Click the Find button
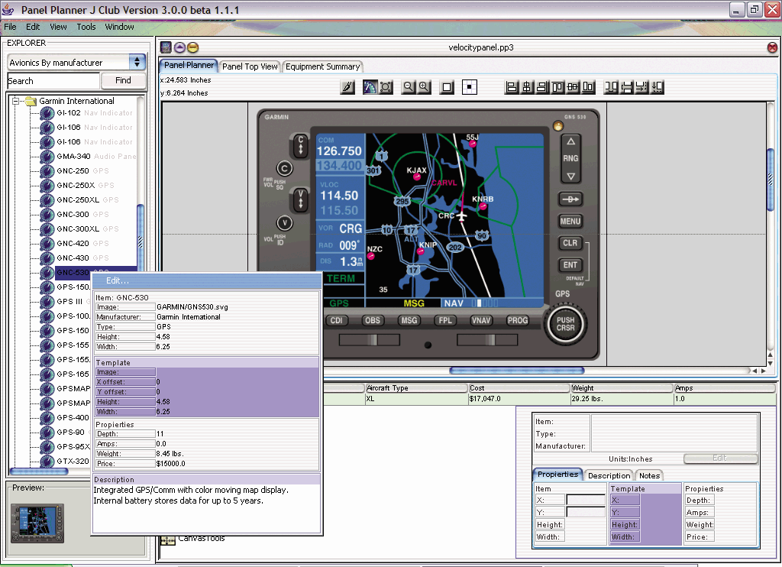The image size is (782, 567). (123, 80)
